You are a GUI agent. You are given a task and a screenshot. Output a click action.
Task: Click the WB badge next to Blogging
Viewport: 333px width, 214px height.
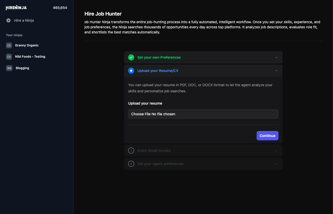[9, 68]
